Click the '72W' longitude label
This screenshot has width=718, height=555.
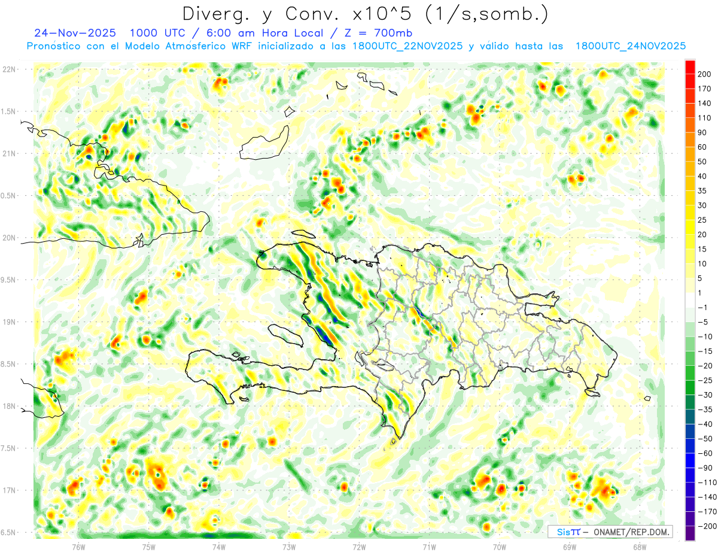tap(359, 547)
